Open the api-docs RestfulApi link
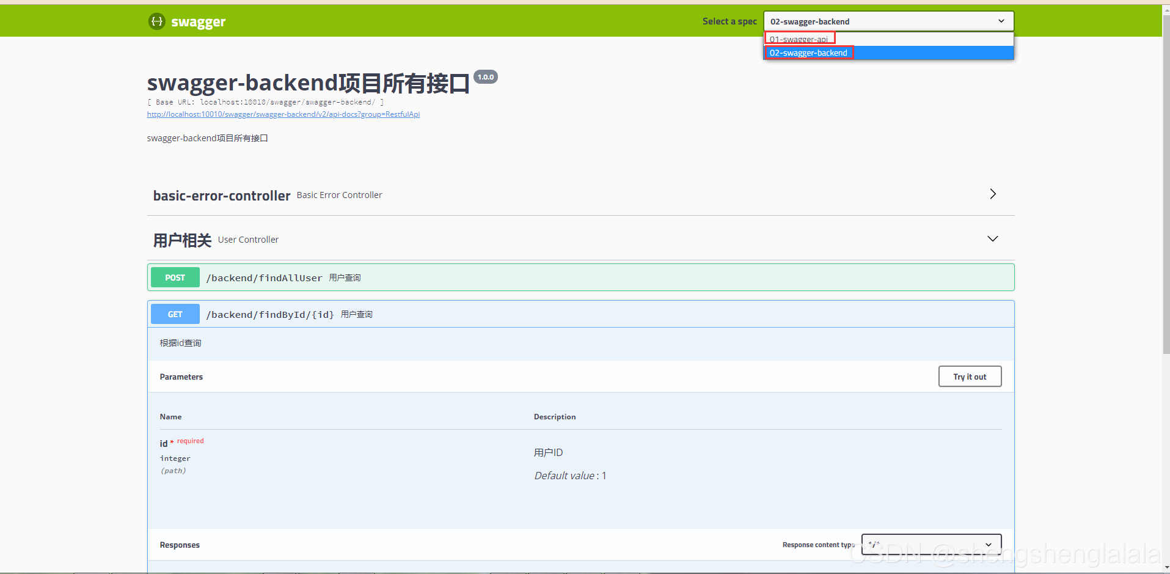 point(283,114)
